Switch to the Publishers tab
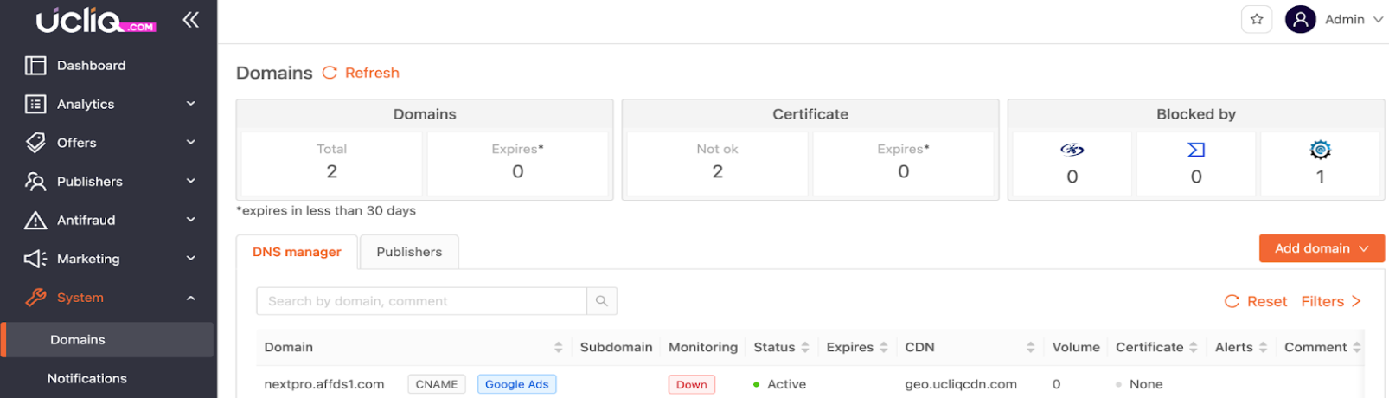This screenshot has width=1389, height=398. point(409,252)
